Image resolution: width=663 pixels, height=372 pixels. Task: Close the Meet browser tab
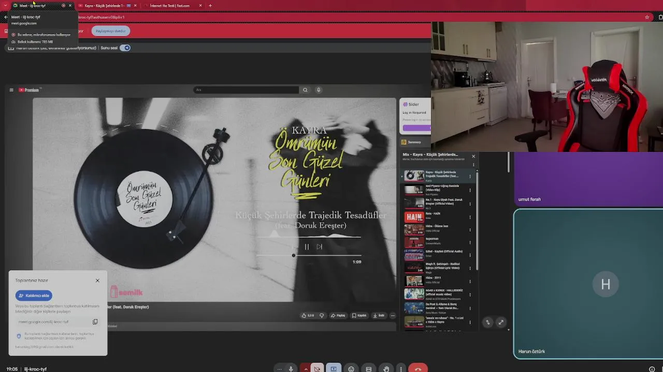(70, 6)
